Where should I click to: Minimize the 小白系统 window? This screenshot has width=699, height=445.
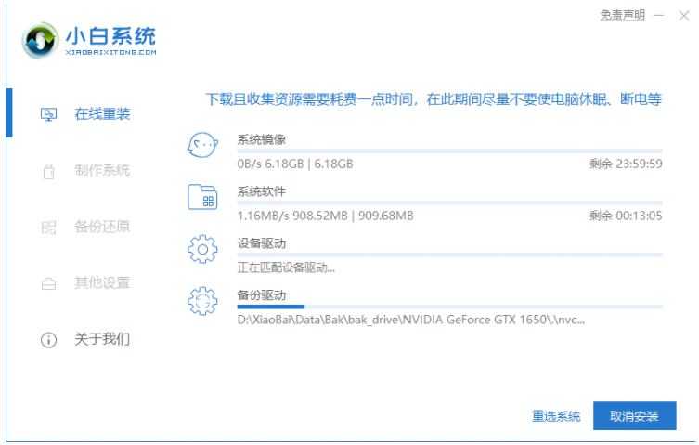(658, 16)
